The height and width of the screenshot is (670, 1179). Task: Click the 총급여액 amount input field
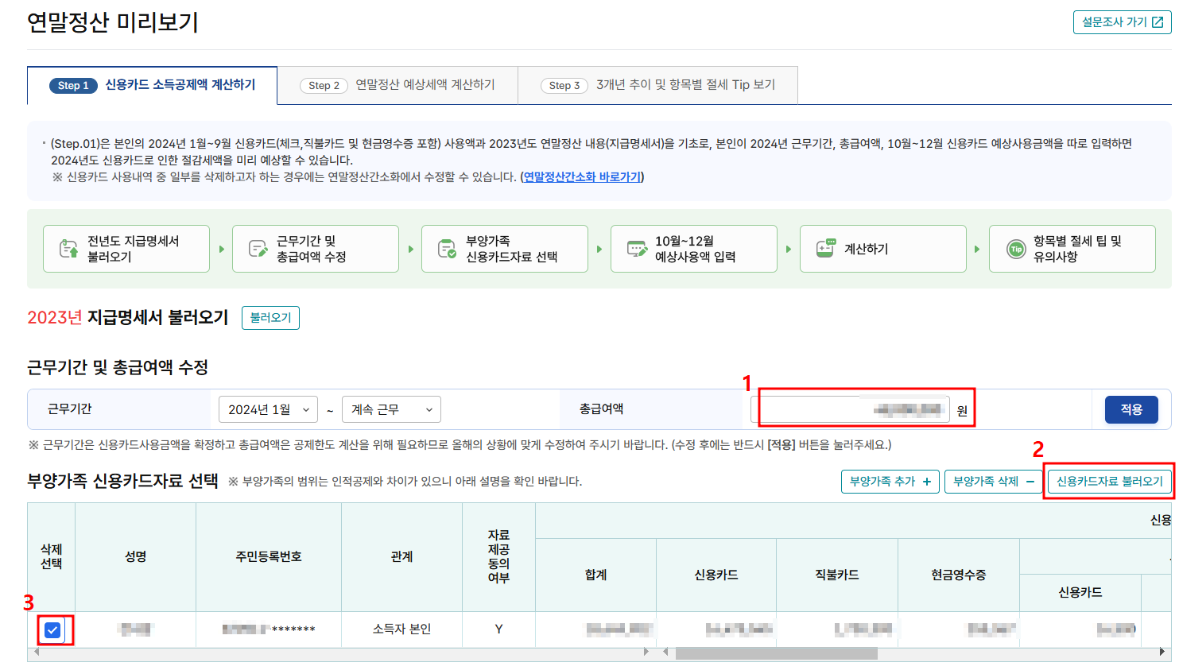[x=851, y=409]
